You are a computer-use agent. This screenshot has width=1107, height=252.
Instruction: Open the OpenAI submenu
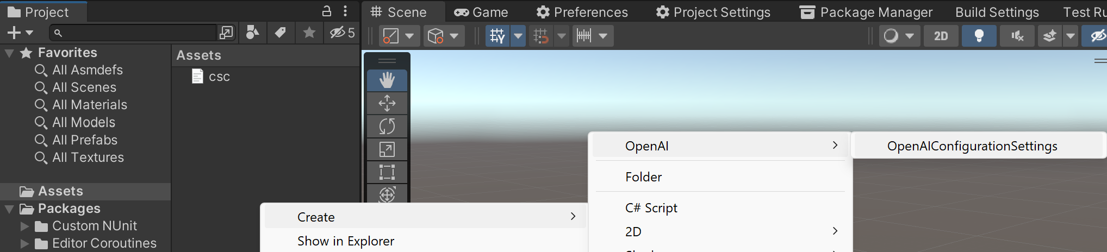click(x=720, y=146)
